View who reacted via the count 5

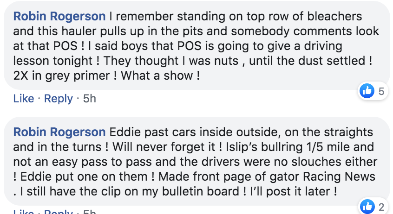click(x=381, y=91)
